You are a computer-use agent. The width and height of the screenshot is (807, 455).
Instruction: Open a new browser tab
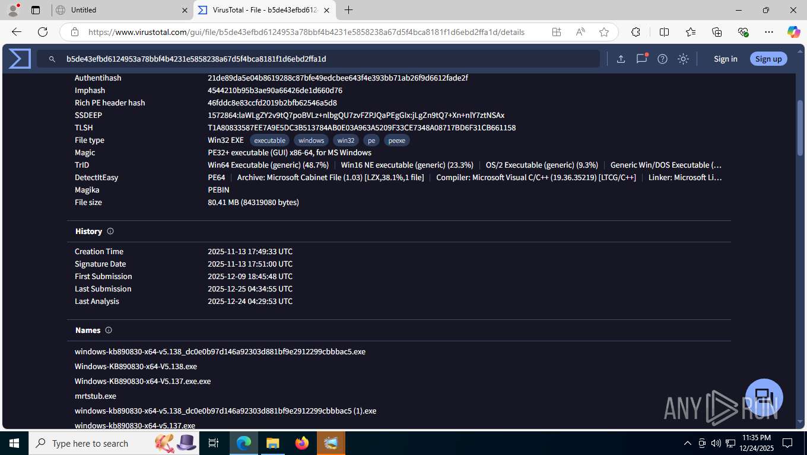[348, 10]
